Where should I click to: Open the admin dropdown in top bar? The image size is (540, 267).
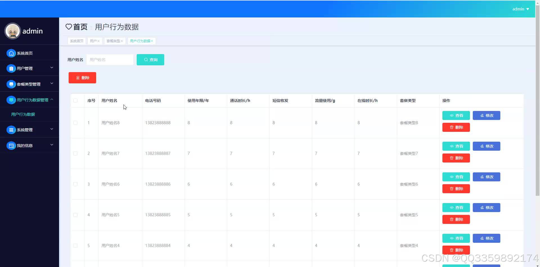click(520, 9)
